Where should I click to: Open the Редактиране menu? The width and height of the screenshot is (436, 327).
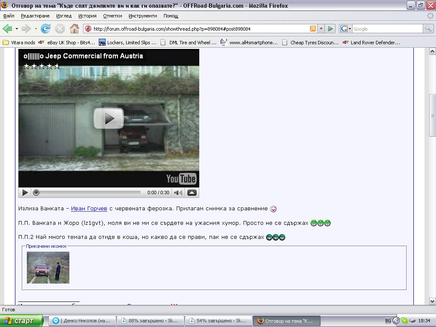coord(35,16)
